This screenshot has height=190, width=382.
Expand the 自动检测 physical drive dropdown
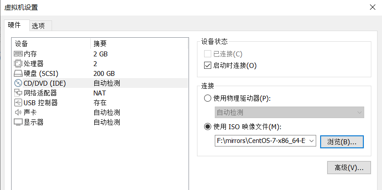[359, 113]
